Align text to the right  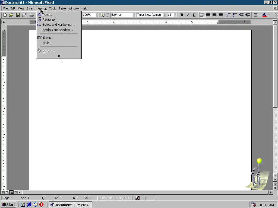pos(214,15)
